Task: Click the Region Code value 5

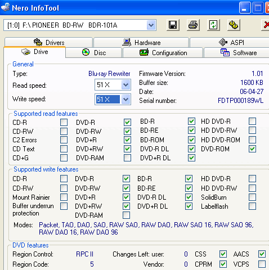Action: coord(92,264)
